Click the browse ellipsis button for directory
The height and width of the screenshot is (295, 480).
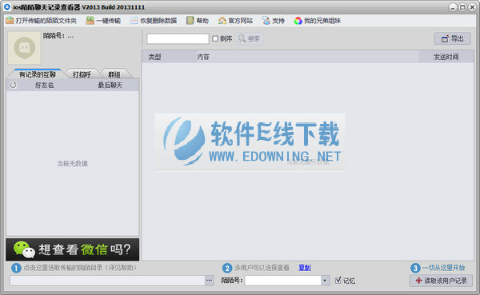[209, 281]
